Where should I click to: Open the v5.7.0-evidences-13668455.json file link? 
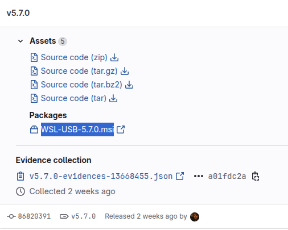coord(101,176)
